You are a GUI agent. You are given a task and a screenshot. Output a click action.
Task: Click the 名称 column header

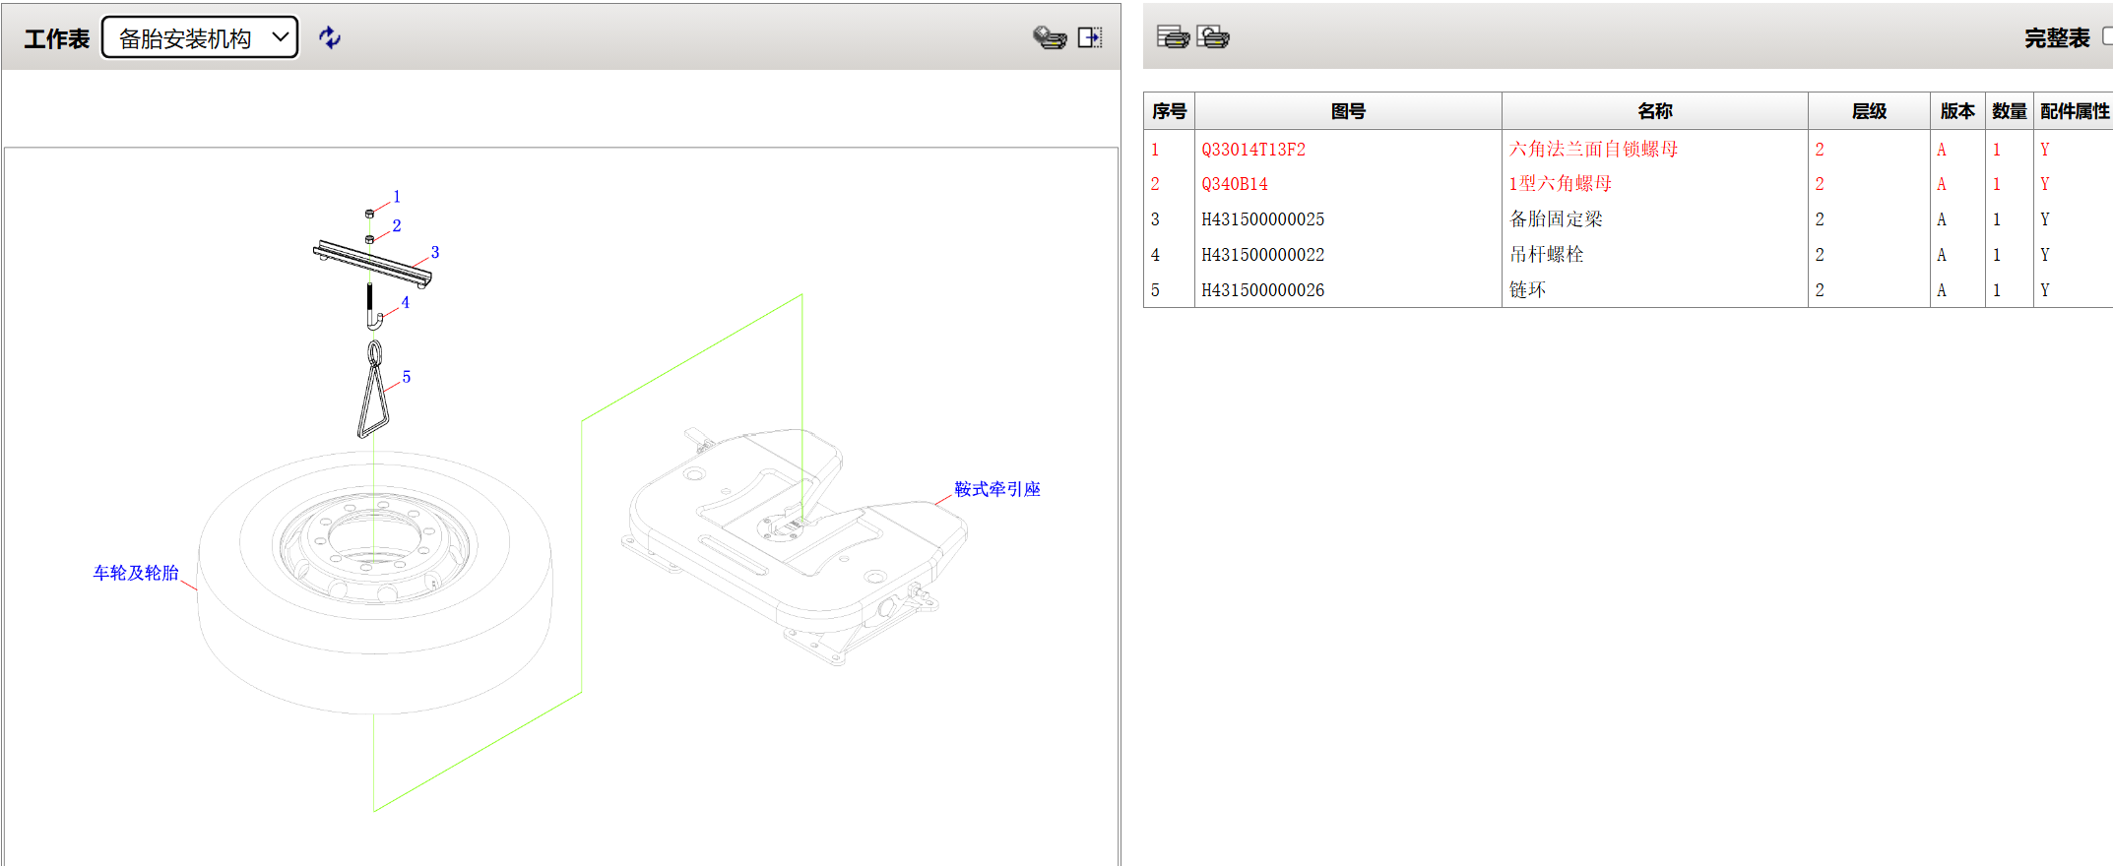tap(1654, 111)
